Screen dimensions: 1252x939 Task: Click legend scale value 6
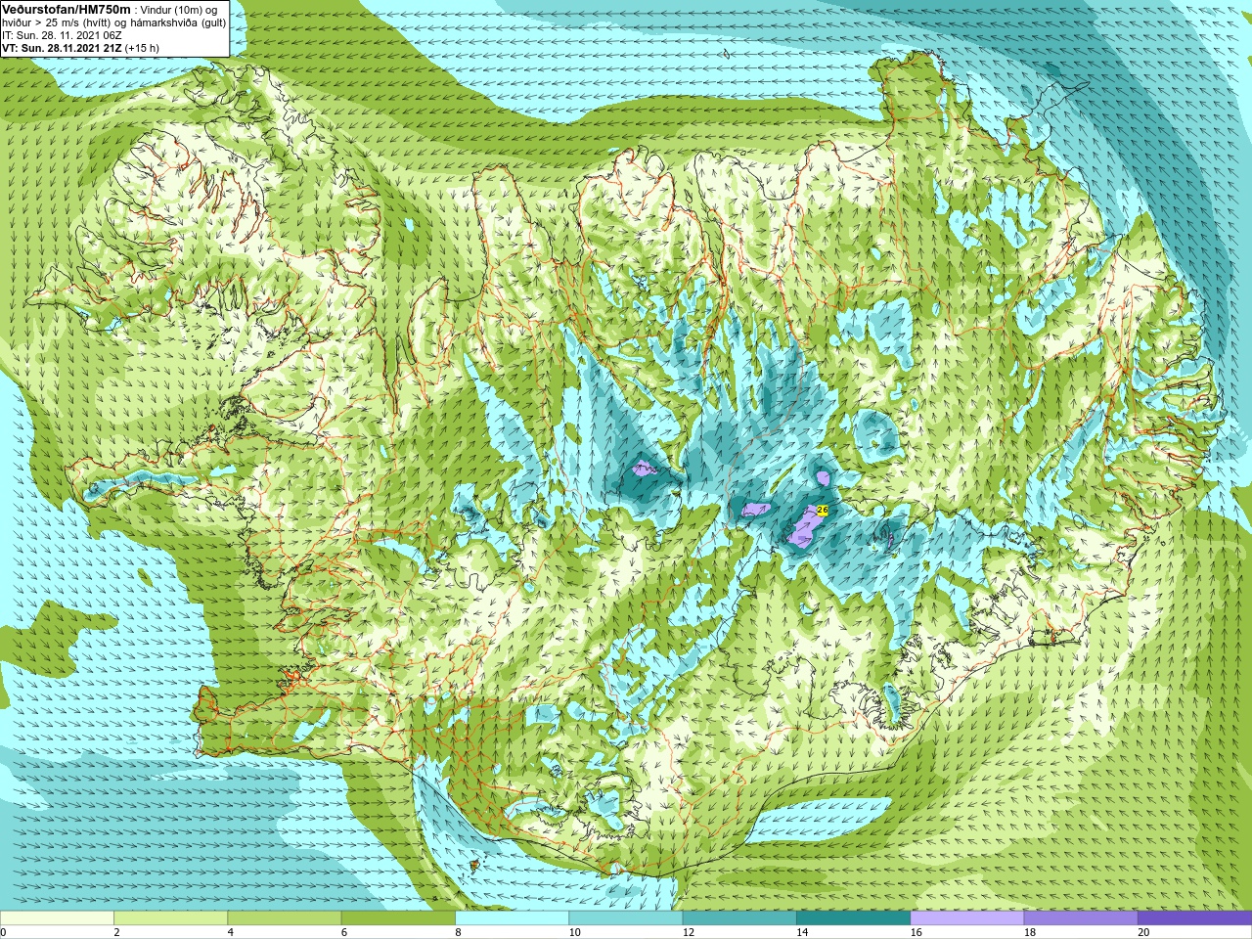(x=344, y=932)
